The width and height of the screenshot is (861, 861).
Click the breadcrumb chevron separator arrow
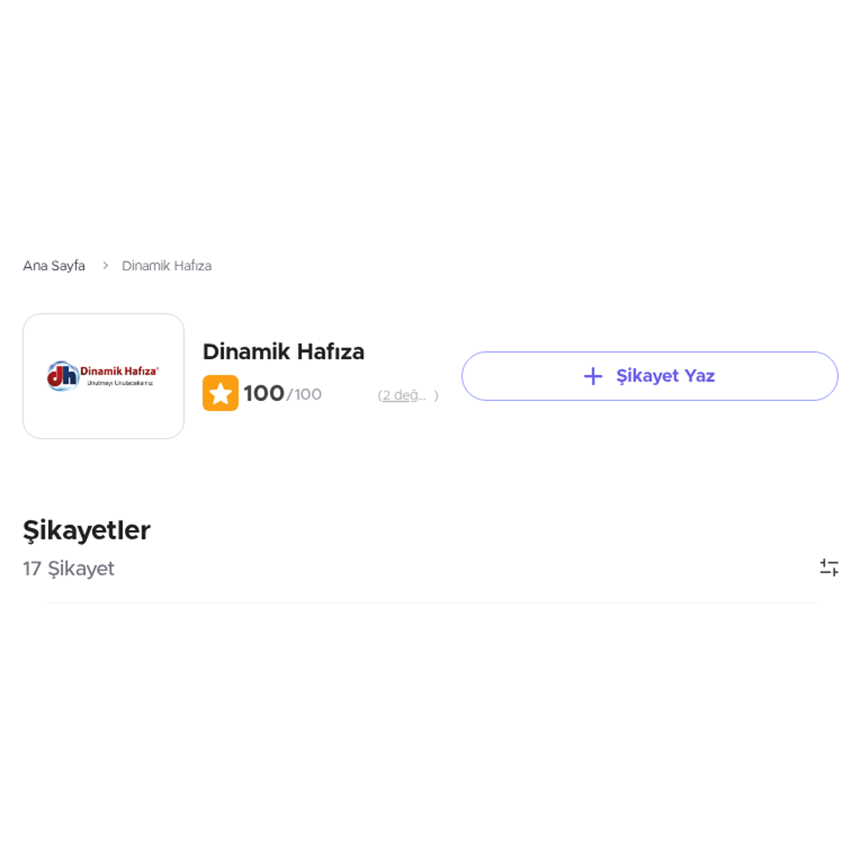tap(105, 265)
